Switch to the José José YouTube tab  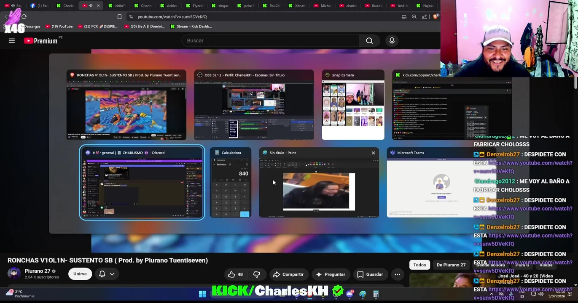click(399, 5)
